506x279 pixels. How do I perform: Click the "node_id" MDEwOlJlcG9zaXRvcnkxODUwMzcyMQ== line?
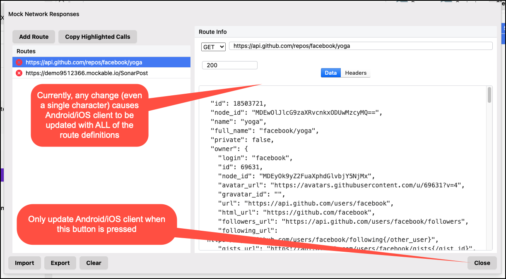[x=296, y=113]
